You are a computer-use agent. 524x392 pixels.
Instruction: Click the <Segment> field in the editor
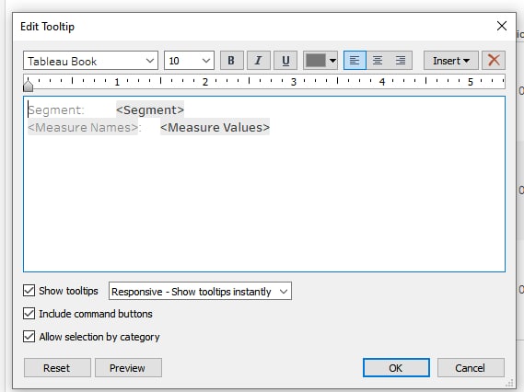point(150,110)
